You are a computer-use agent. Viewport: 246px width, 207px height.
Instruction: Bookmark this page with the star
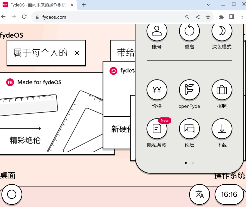(x=208, y=17)
